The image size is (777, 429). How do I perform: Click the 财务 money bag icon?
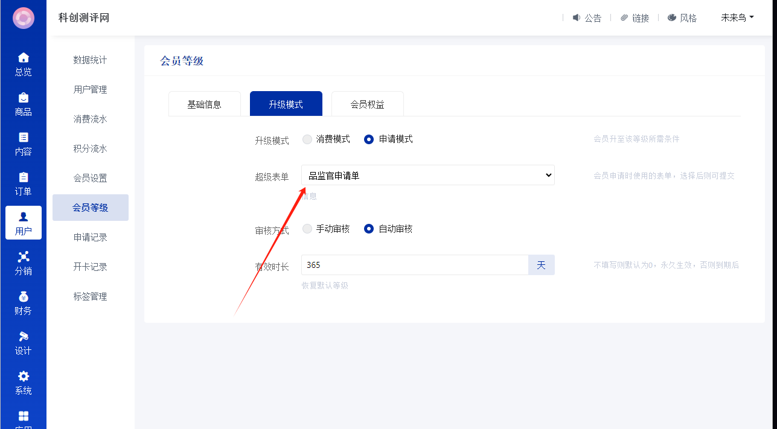[x=23, y=297]
